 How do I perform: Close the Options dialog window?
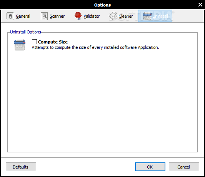200,5
